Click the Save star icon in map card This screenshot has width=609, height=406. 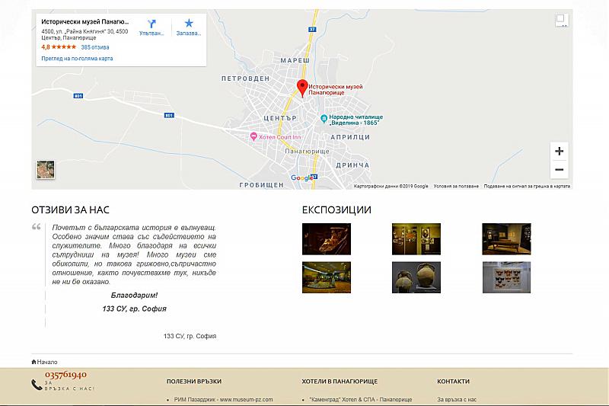pos(189,24)
